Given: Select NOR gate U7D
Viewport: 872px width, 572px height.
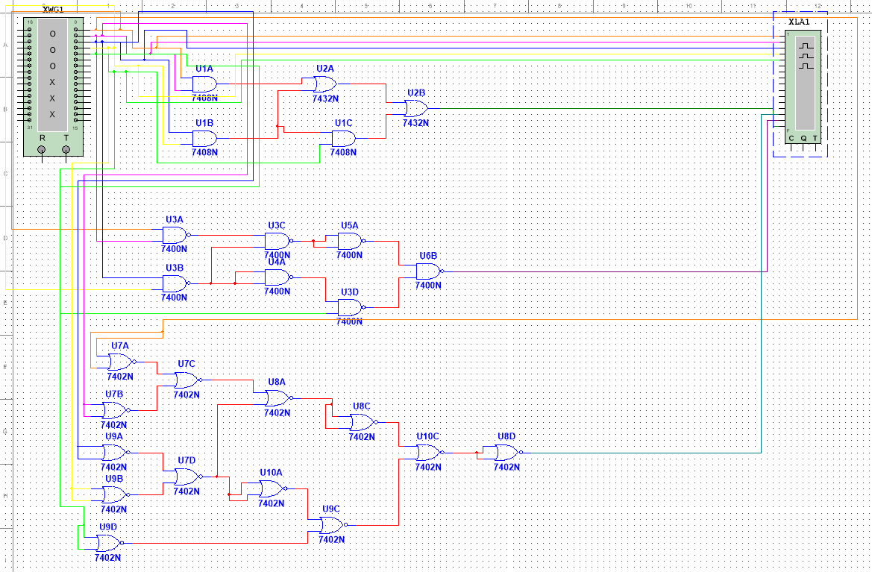Looking at the screenshot, I should (188, 477).
